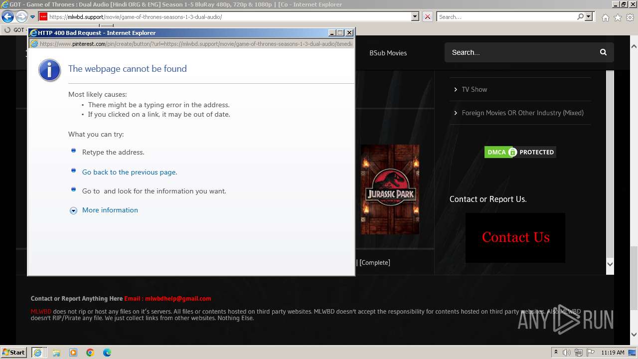Viewport: 638px width, 359px height.
Task: Open Foreign Movies OR Other Industry category
Action: point(522,113)
